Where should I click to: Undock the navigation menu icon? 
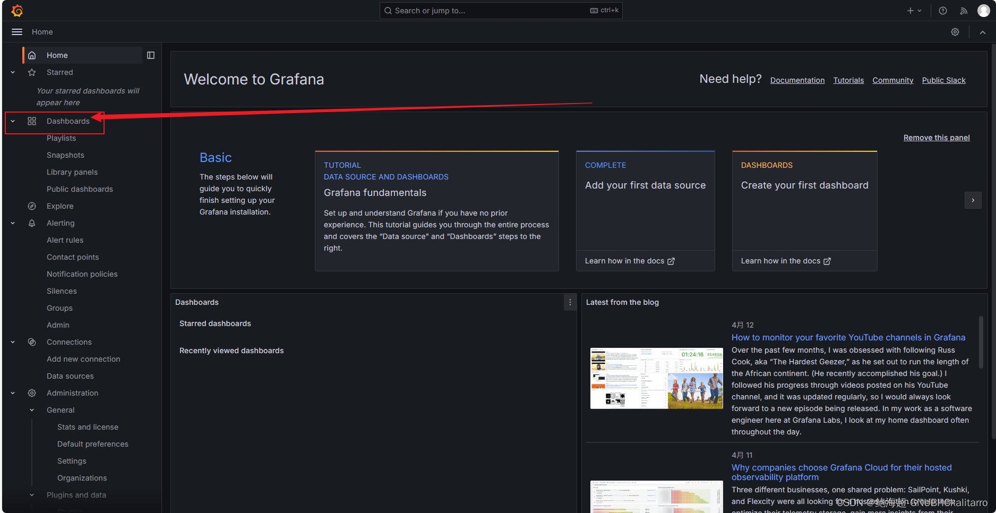click(x=151, y=55)
